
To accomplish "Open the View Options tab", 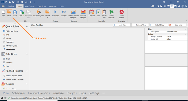I will tap(30, 6).
